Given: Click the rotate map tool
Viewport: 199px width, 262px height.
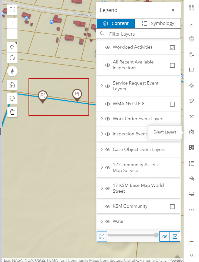Looking at the screenshot, I should pyautogui.click(x=12, y=58).
